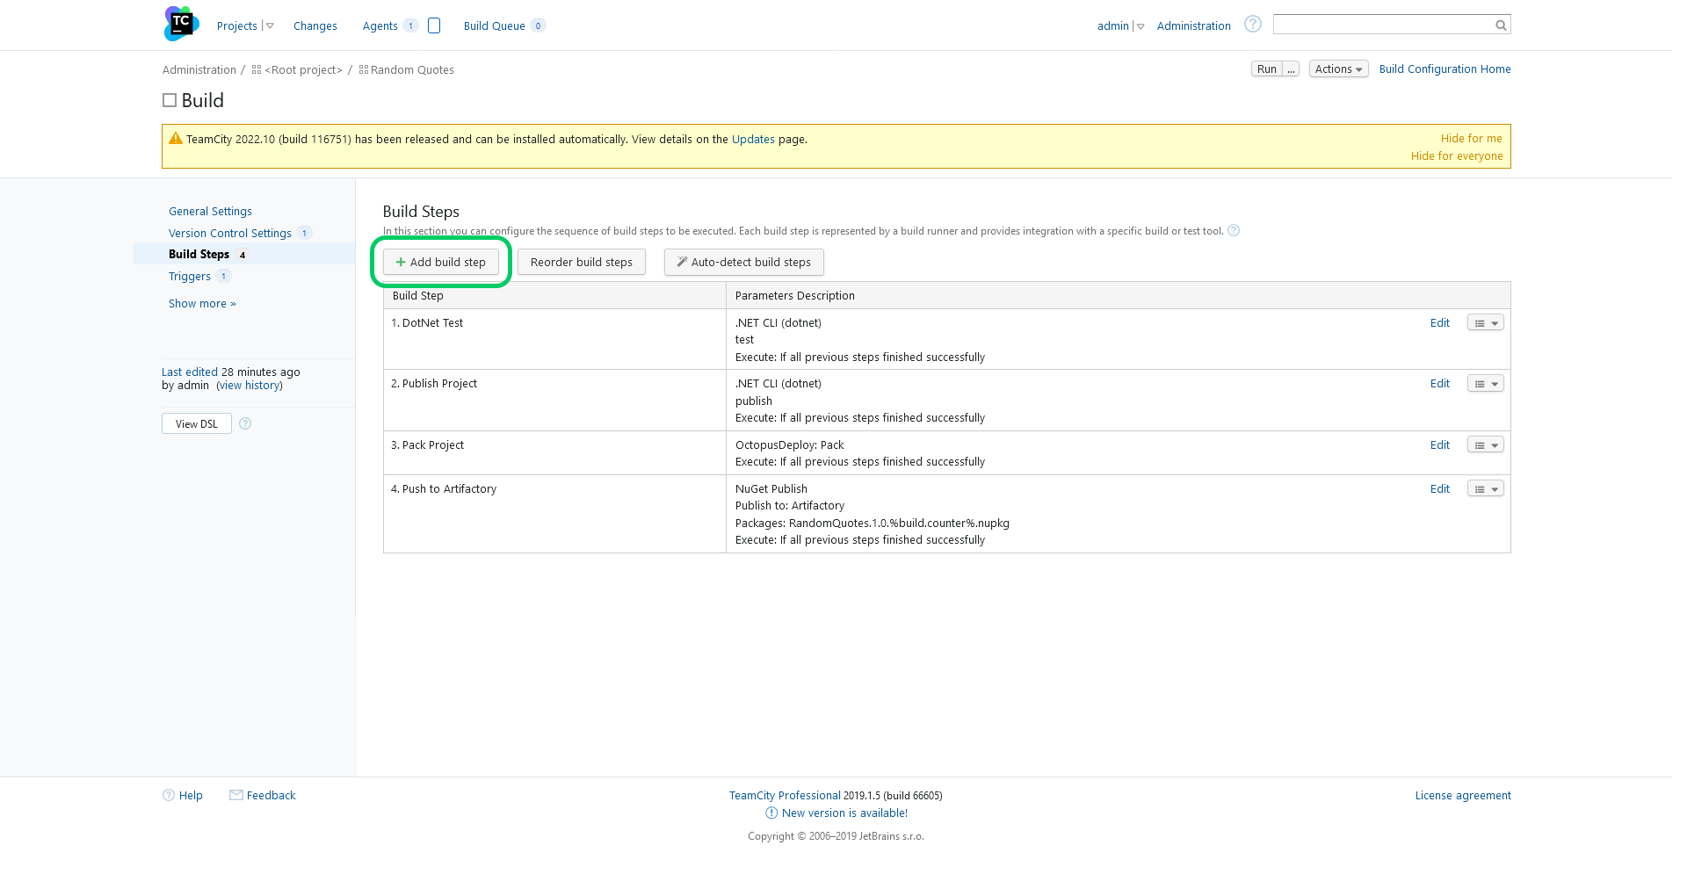This screenshot has width=1687, height=874.
Task: Click '2. Publish Project' step name
Action: 434,383
